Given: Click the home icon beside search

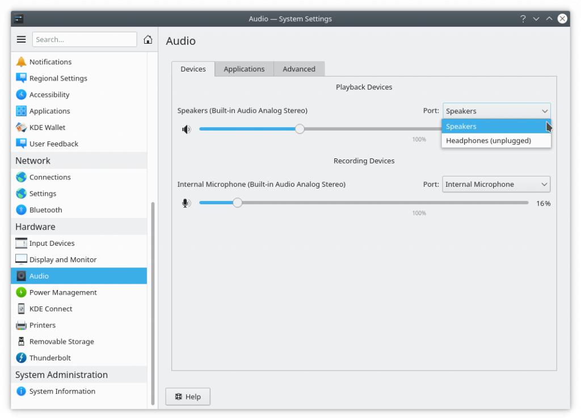Looking at the screenshot, I should pos(148,40).
